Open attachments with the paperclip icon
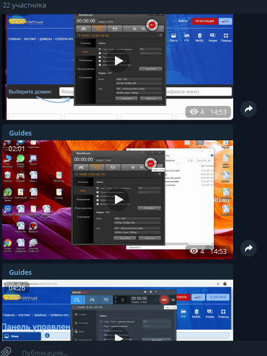Viewport: 267px width, 356px height. click(x=6, y=352)
